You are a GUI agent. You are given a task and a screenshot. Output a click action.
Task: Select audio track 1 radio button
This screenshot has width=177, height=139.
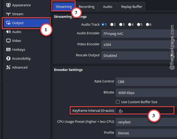[103, 24]
